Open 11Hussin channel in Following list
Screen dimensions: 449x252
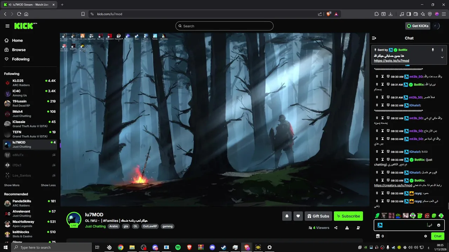(30, 103)
